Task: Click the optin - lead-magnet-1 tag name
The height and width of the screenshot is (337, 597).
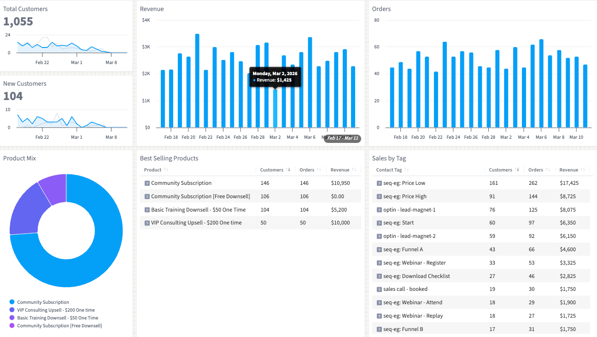Action: click(x=409, y=210)
